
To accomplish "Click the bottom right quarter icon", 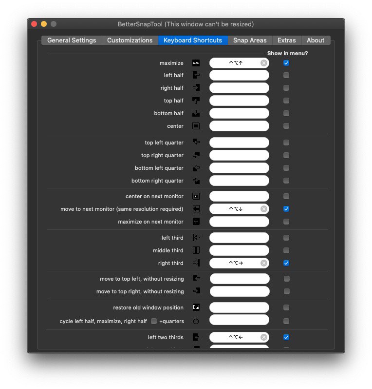I will 196,181.
